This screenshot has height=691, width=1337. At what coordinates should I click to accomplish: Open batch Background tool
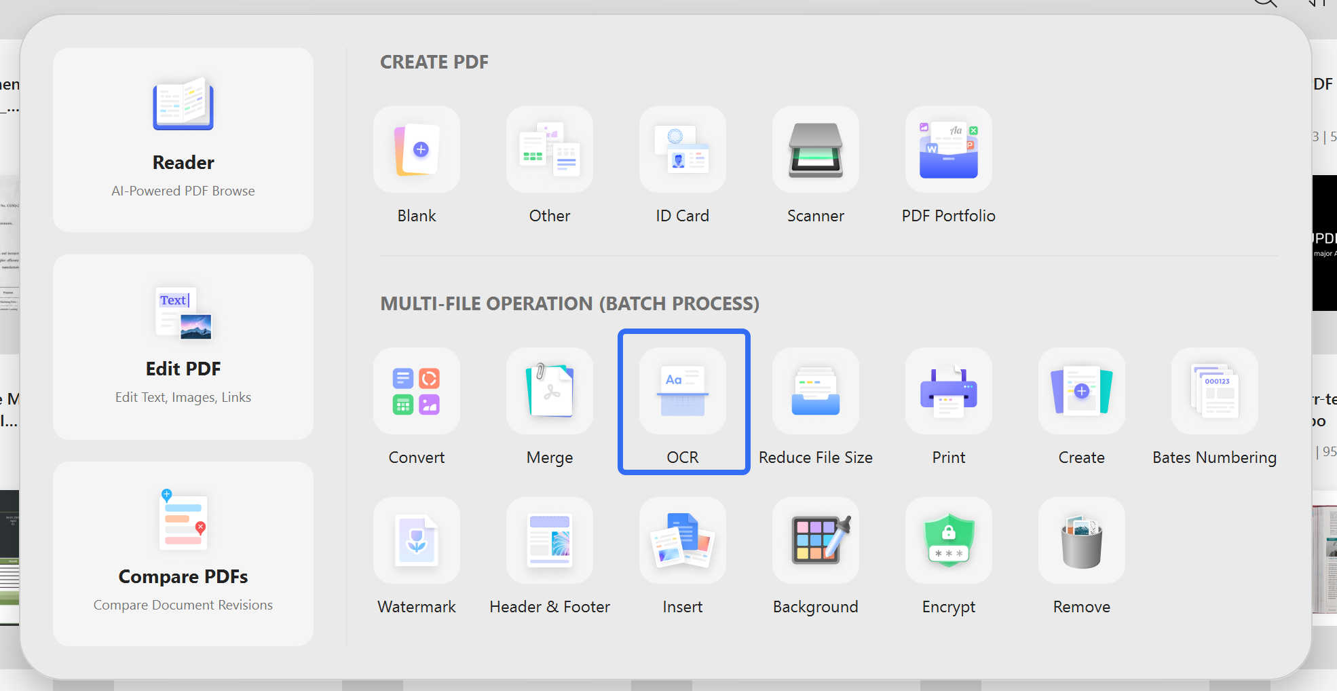pyautogui.click(x=816, y=540)
